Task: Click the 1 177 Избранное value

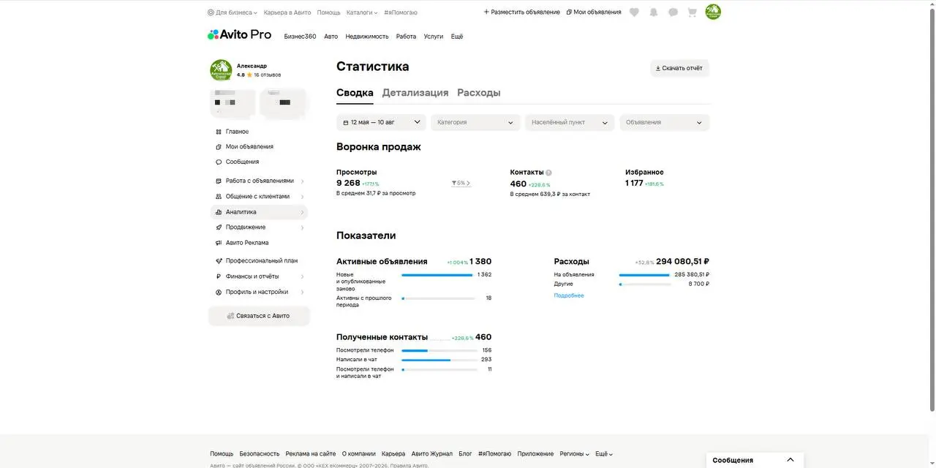Action: (x=634, y=184)
